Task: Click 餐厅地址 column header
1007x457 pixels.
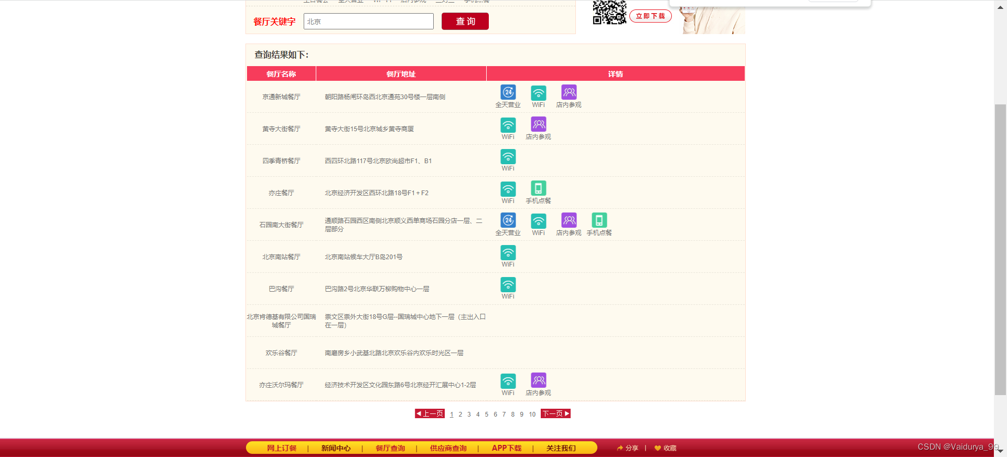Action: click(401, 74)
